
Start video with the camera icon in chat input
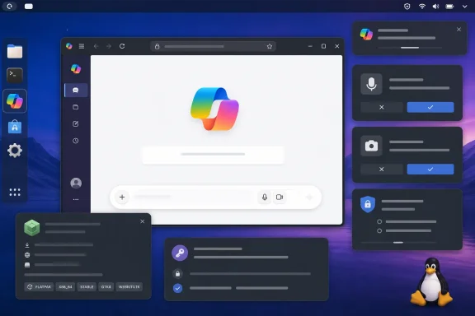coord(280,197)
